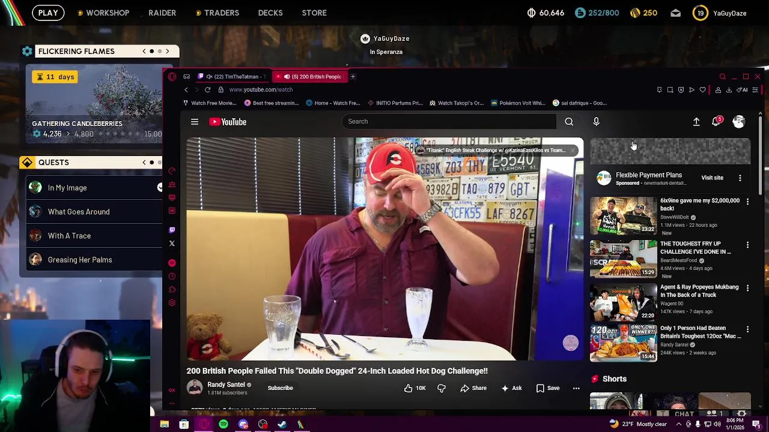
Task: Open X in Opera GX sidebar
Action: pos(172,243)
